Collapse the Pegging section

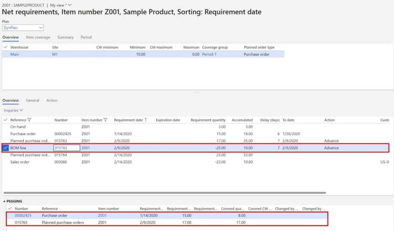3,201
